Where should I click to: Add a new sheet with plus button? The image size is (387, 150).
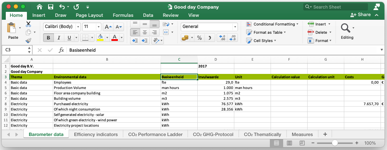(x=325, y=134)
